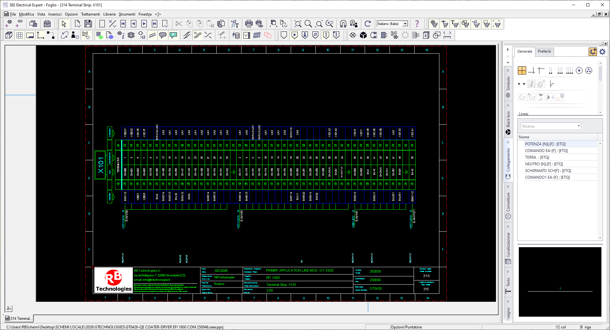The height and width of the screenshot is (330, 610).
Task: Open the File menu
Action: point(13,14)
